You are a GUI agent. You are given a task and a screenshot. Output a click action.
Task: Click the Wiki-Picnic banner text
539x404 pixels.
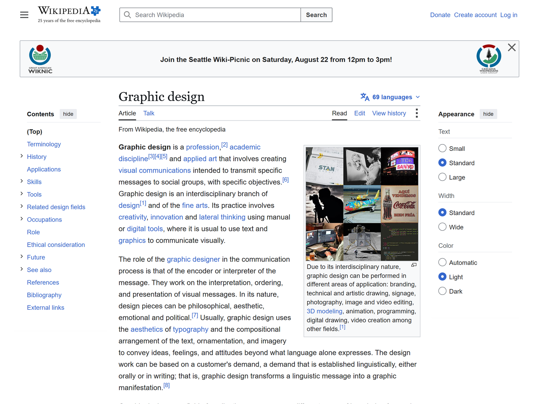pos(276,60)
